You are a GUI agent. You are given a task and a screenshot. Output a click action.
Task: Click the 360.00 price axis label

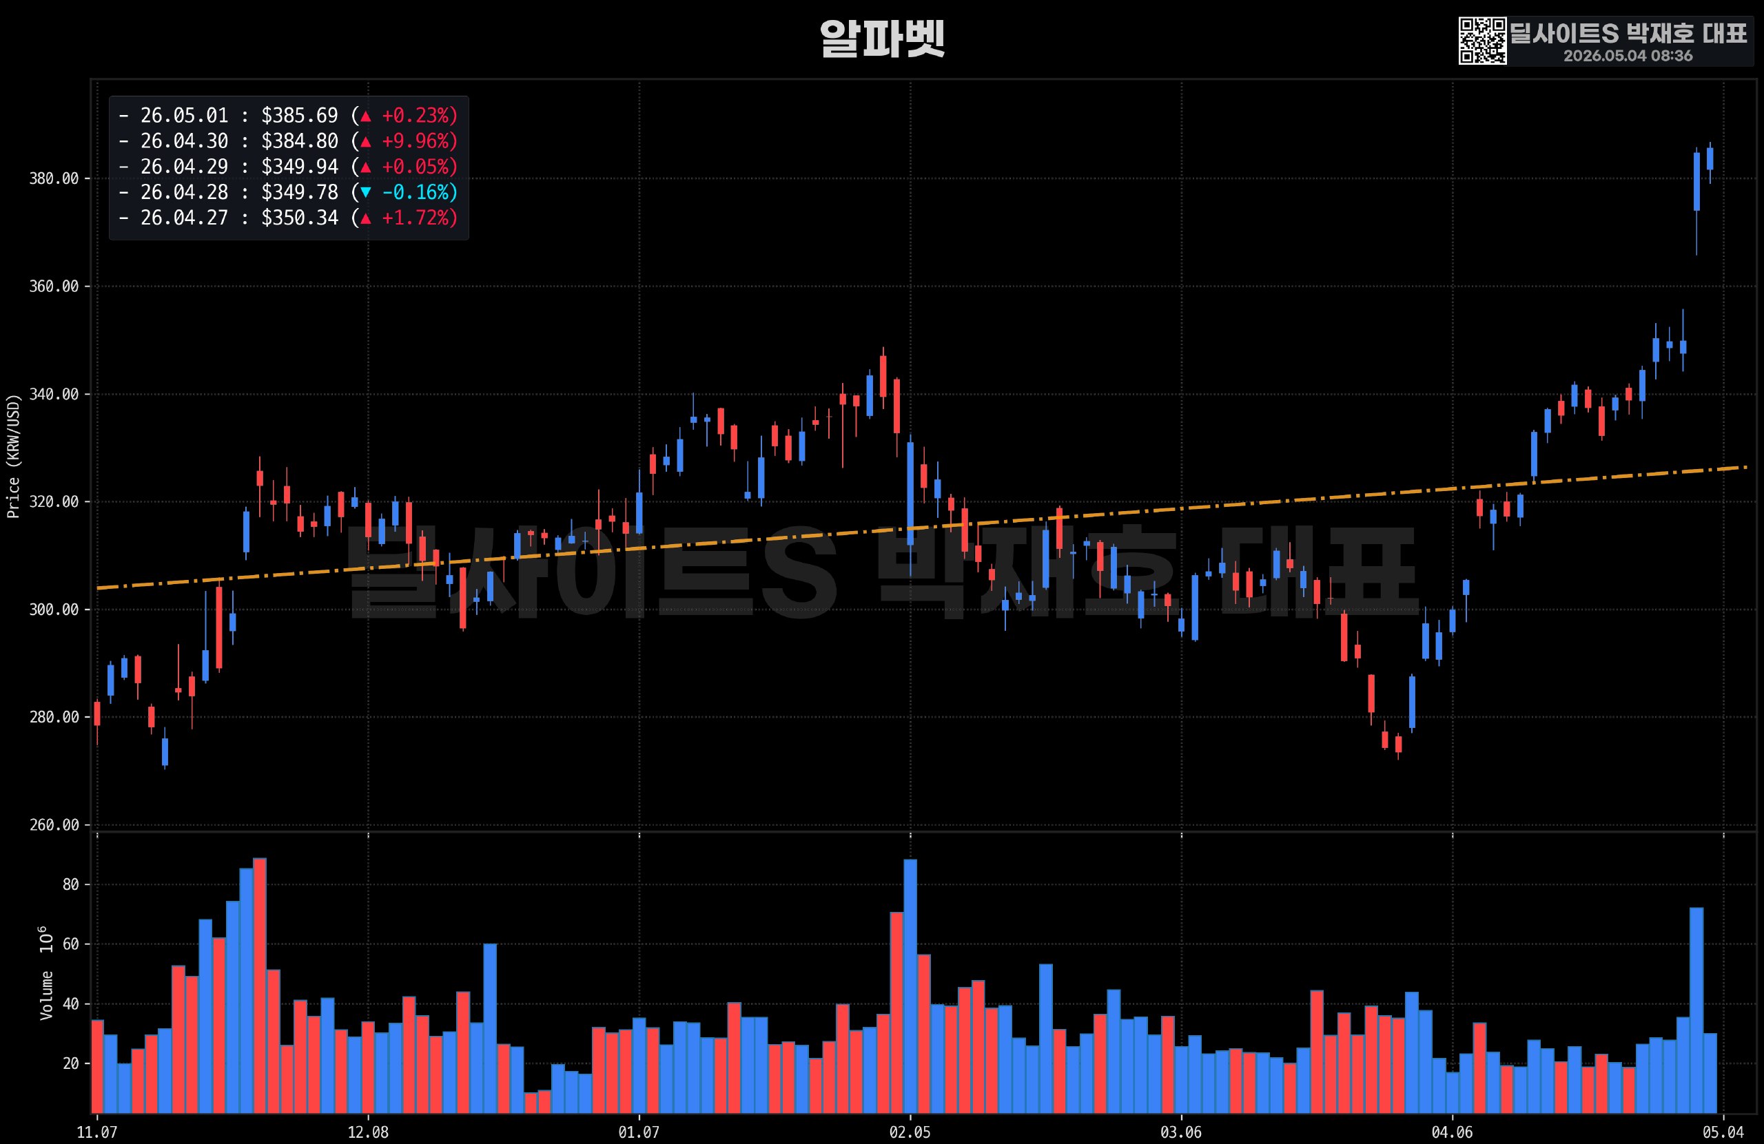pos(53,287)
